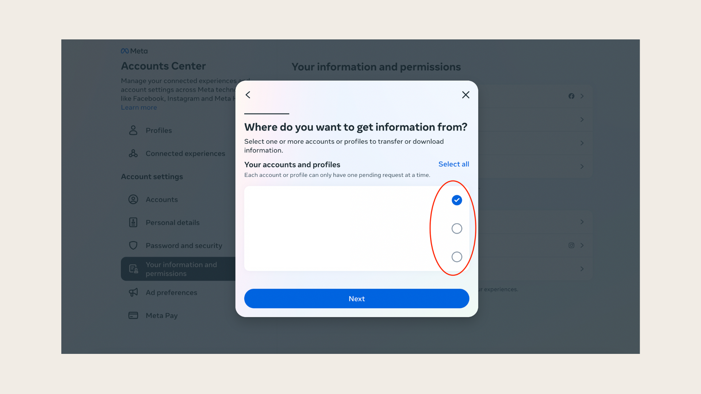Viewport: 701px width, 394px height.
Task: Click the Ad preferences icon
Action: pyautogui.click(x=133, y=293)
